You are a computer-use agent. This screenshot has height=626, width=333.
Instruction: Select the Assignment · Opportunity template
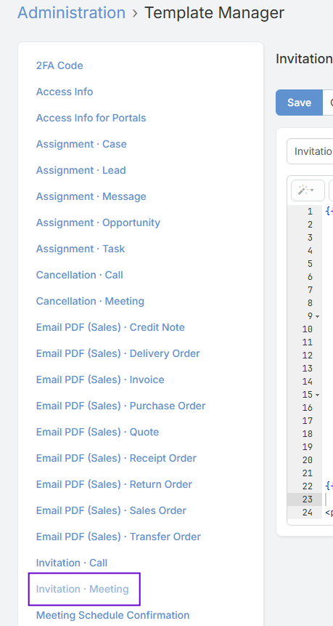[98, 222]
